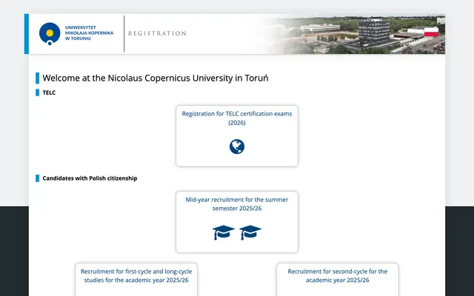Click Candidates with Polish citizenship heading

pos(90,178)
